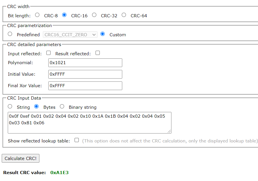Select the Custom parametrization radio button

coord(103,34)
